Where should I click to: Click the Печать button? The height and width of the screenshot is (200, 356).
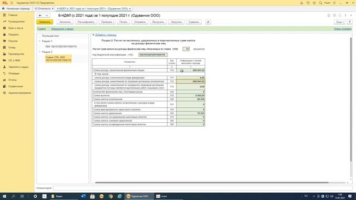[123, 22]
